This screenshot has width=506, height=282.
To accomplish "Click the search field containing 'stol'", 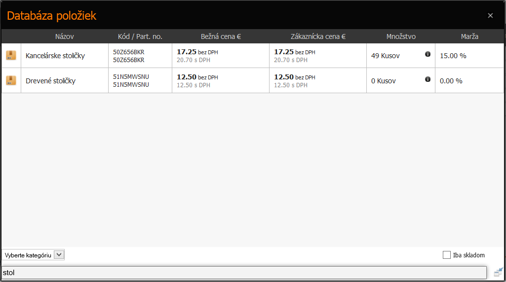I will [244, 272].
